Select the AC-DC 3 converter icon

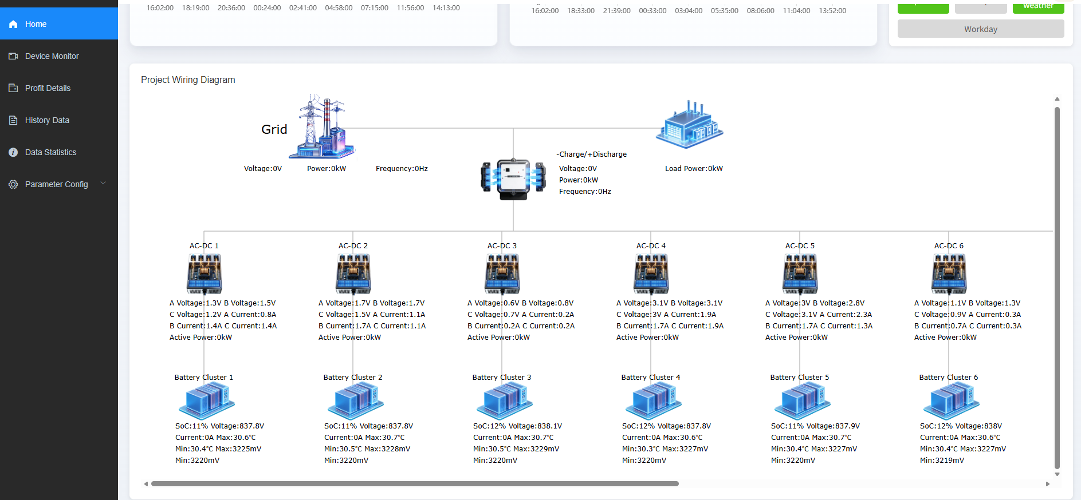[x=502, y=273]
